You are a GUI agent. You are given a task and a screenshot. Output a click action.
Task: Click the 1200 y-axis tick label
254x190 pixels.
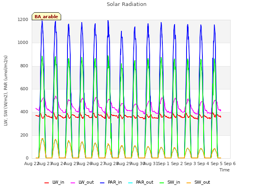pos(23,20)
